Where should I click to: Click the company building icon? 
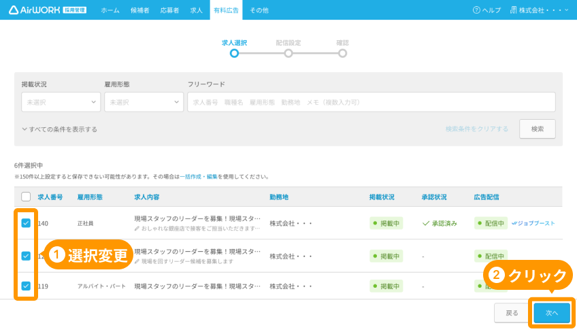click(x=513, y=10)
